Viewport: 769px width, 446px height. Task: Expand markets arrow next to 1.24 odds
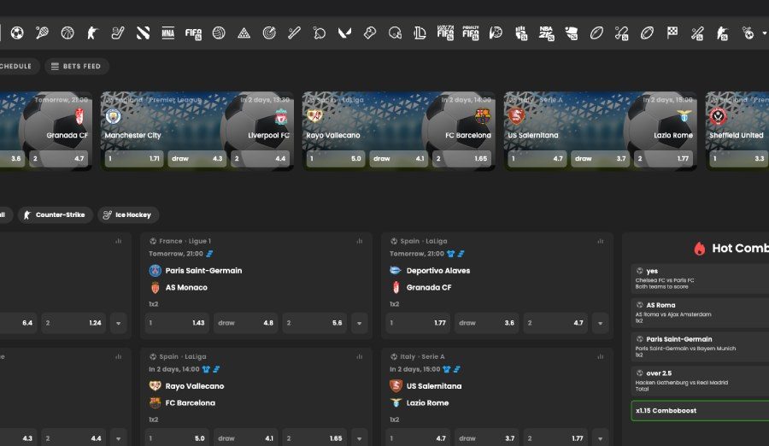coord(118,323)
